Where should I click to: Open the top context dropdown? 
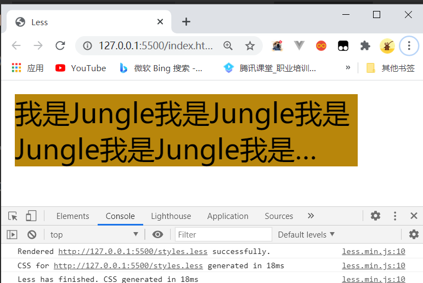pyautogui.click(x=94, y=234)
